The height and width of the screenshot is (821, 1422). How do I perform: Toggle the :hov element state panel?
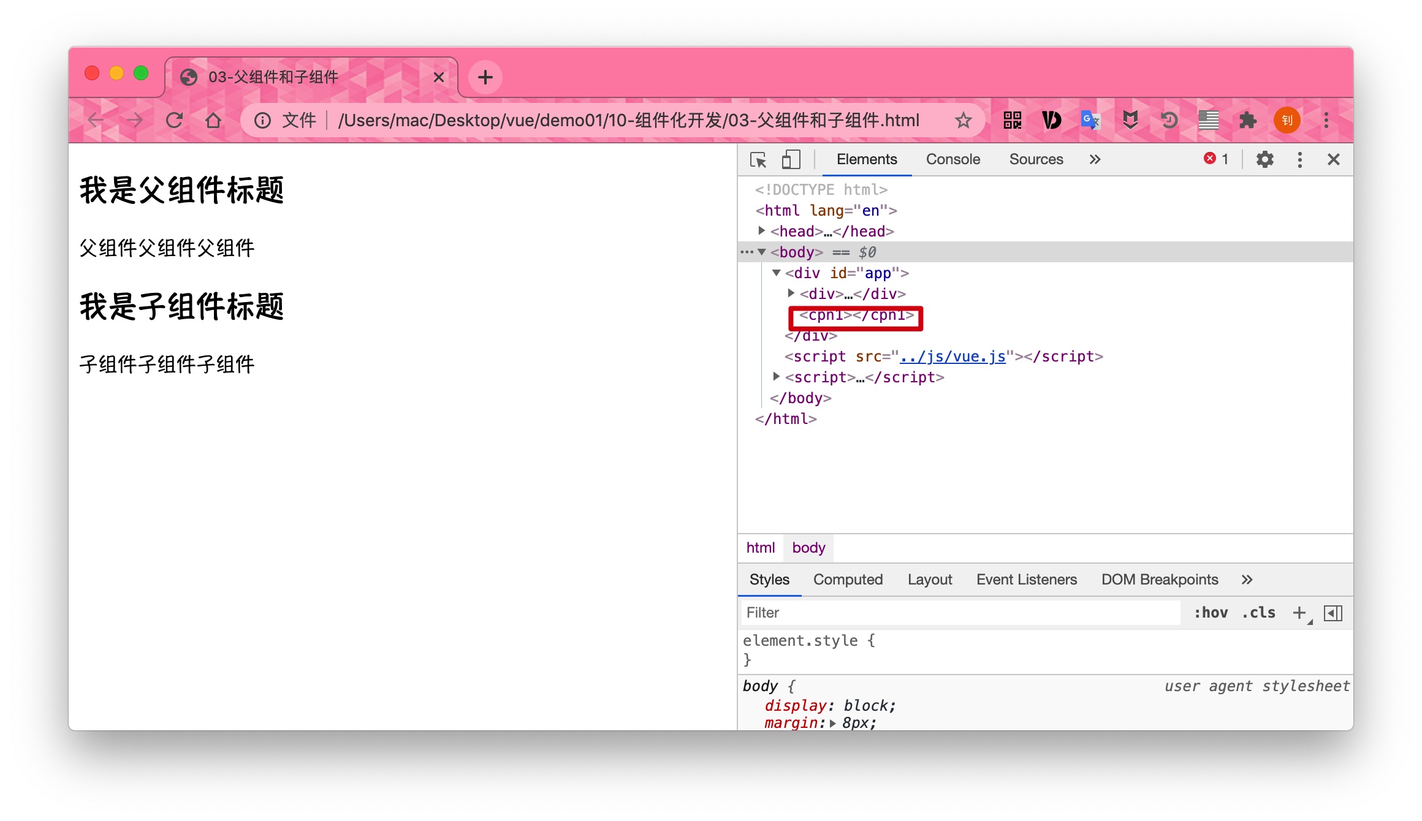pos(1211,613)
